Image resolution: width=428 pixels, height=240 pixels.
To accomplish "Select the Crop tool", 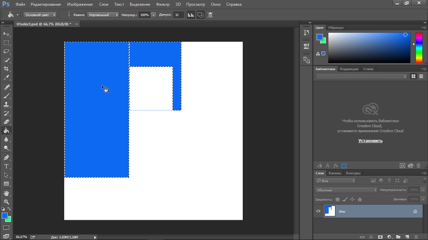I will [6, 69].
